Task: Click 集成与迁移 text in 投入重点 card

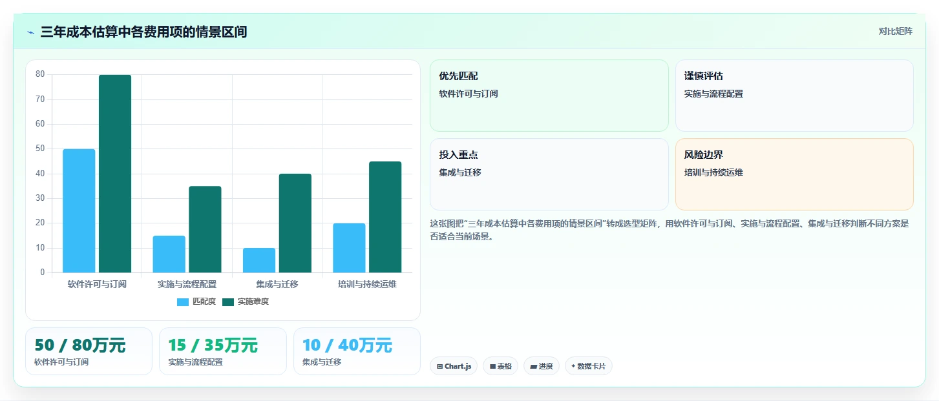Action: click(x=460, y=172)
